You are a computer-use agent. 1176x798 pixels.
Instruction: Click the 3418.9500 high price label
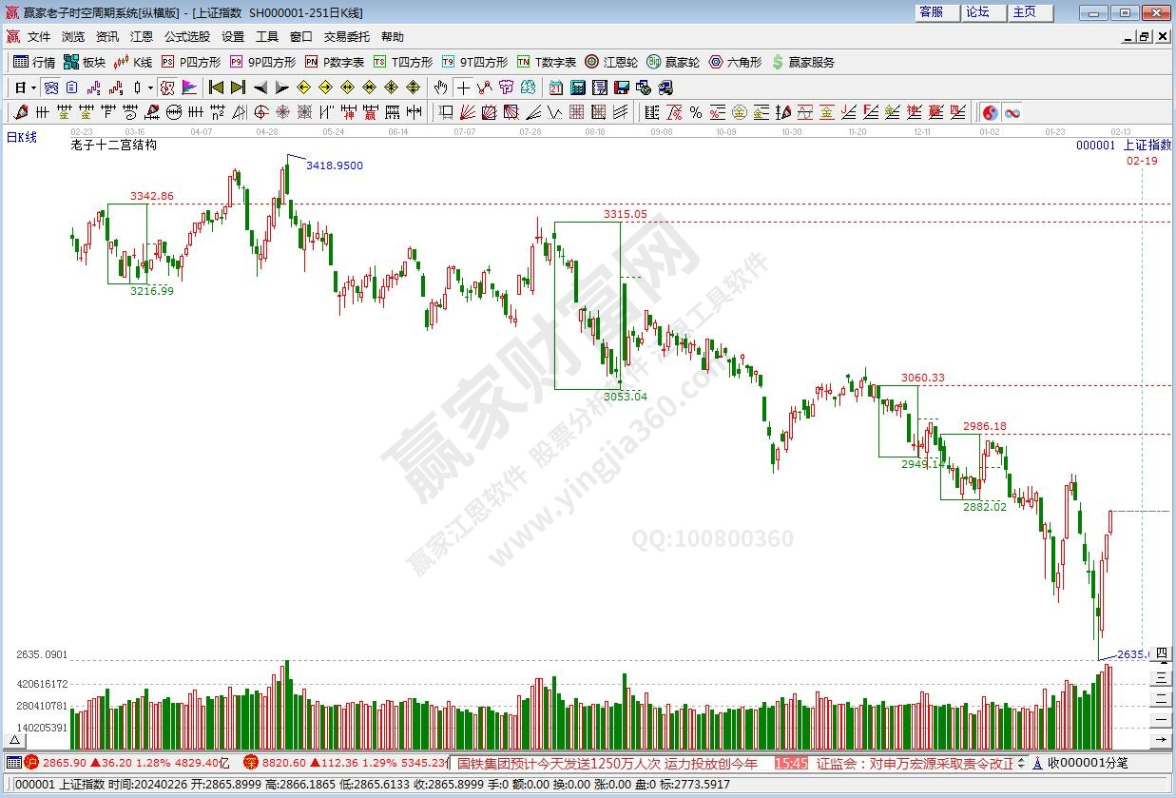tap(335, 165)
